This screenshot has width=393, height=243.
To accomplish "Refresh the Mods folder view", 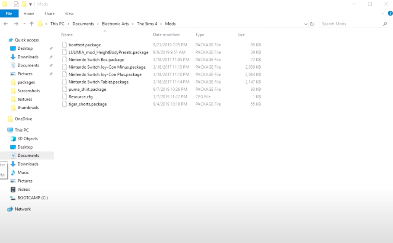I will (312, 24).
